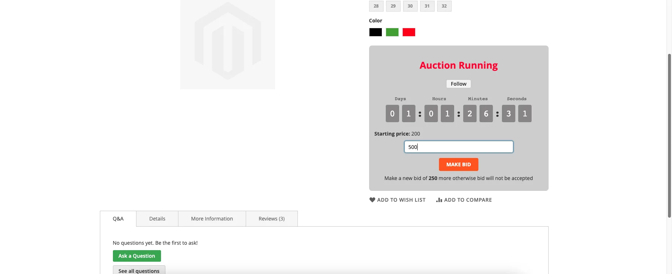
Task: Click the Starting price: 200 text
Action: point(397,134)
